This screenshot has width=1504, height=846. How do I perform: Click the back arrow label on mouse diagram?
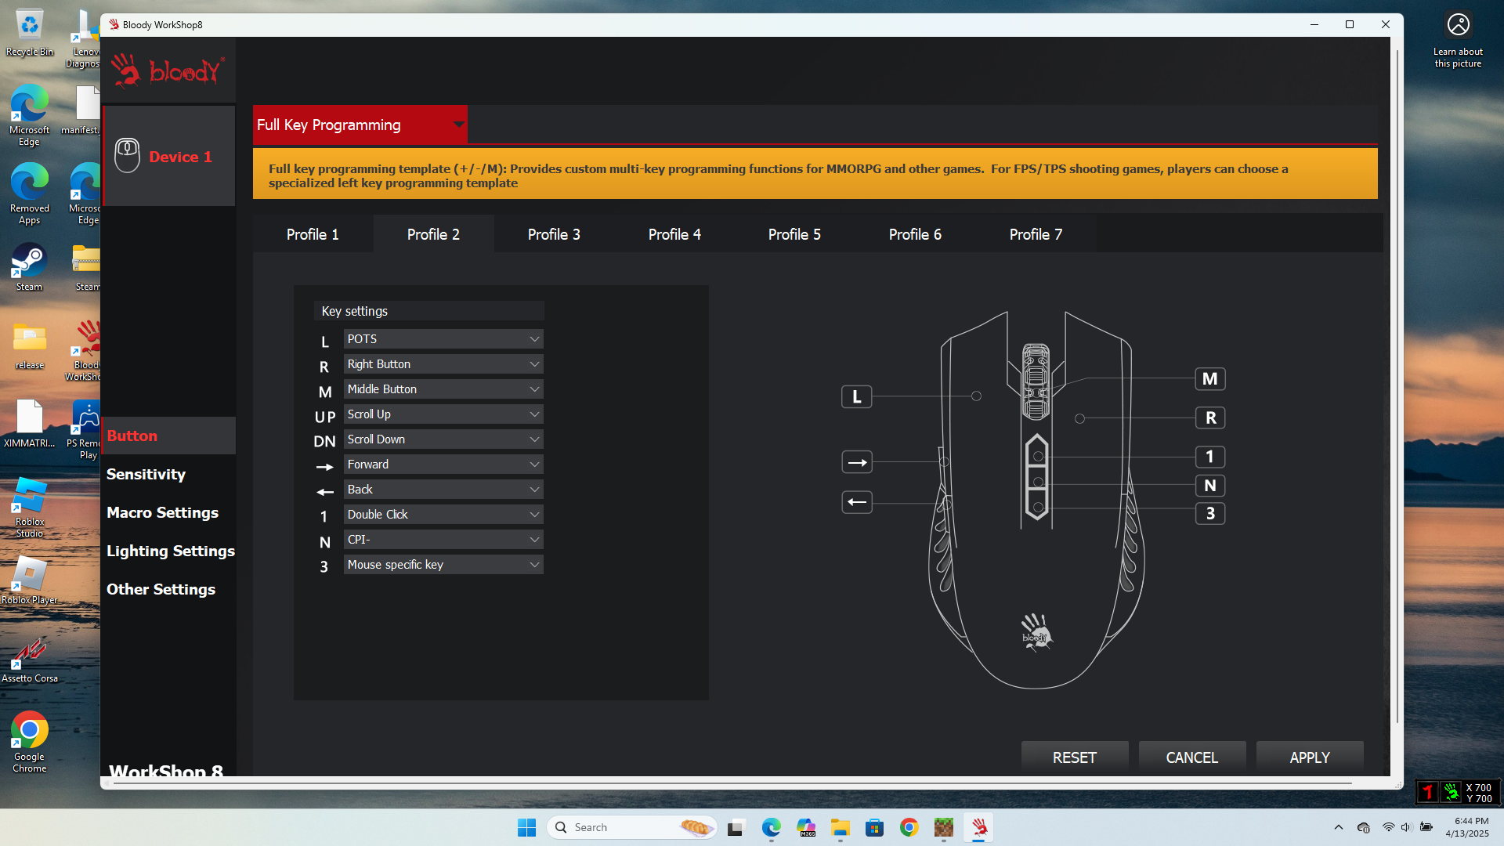(x=857, y=502)
